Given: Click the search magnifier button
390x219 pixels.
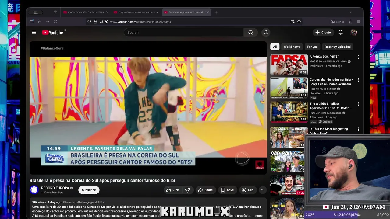Looking at the screenshot, I should pyautogui.click(x=250, y=33).
